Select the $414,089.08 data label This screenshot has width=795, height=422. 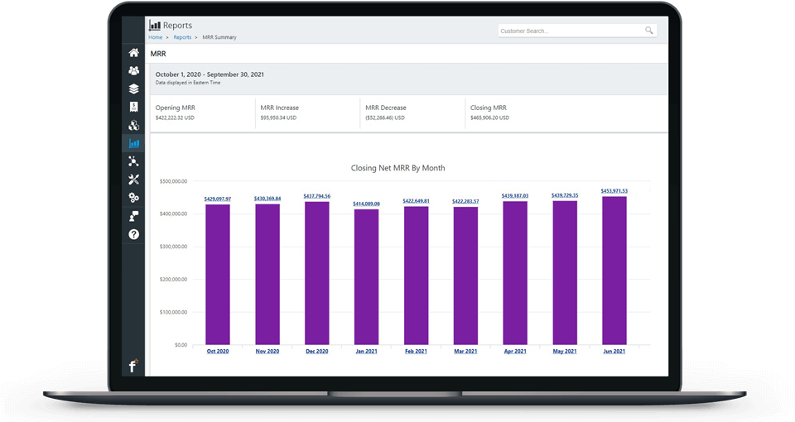pos(366,204)
